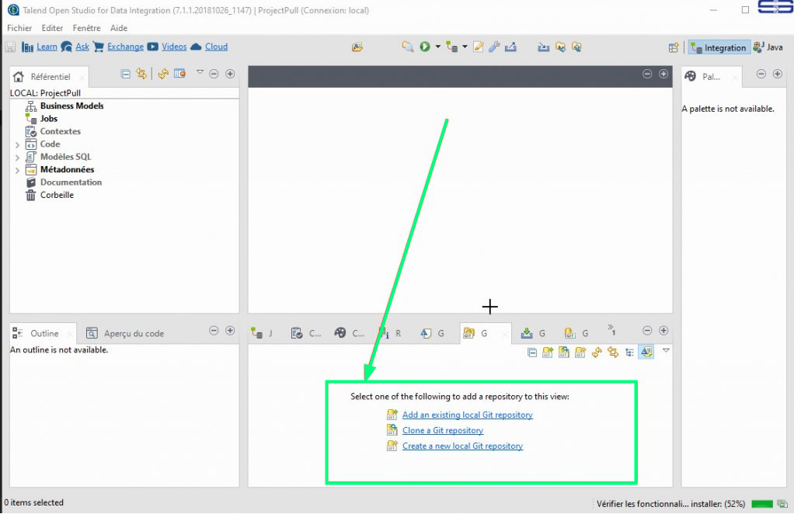Open the palette-icon C... tab in the bottom panel
This screenshot has width=794, height=514.
[x=350, y=333]
